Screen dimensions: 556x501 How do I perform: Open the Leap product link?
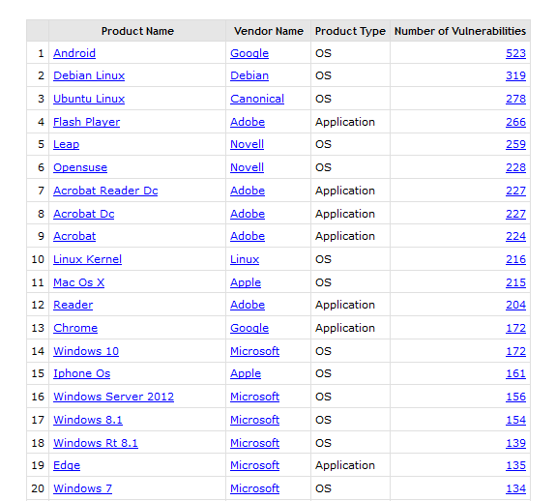click(67, 144)
